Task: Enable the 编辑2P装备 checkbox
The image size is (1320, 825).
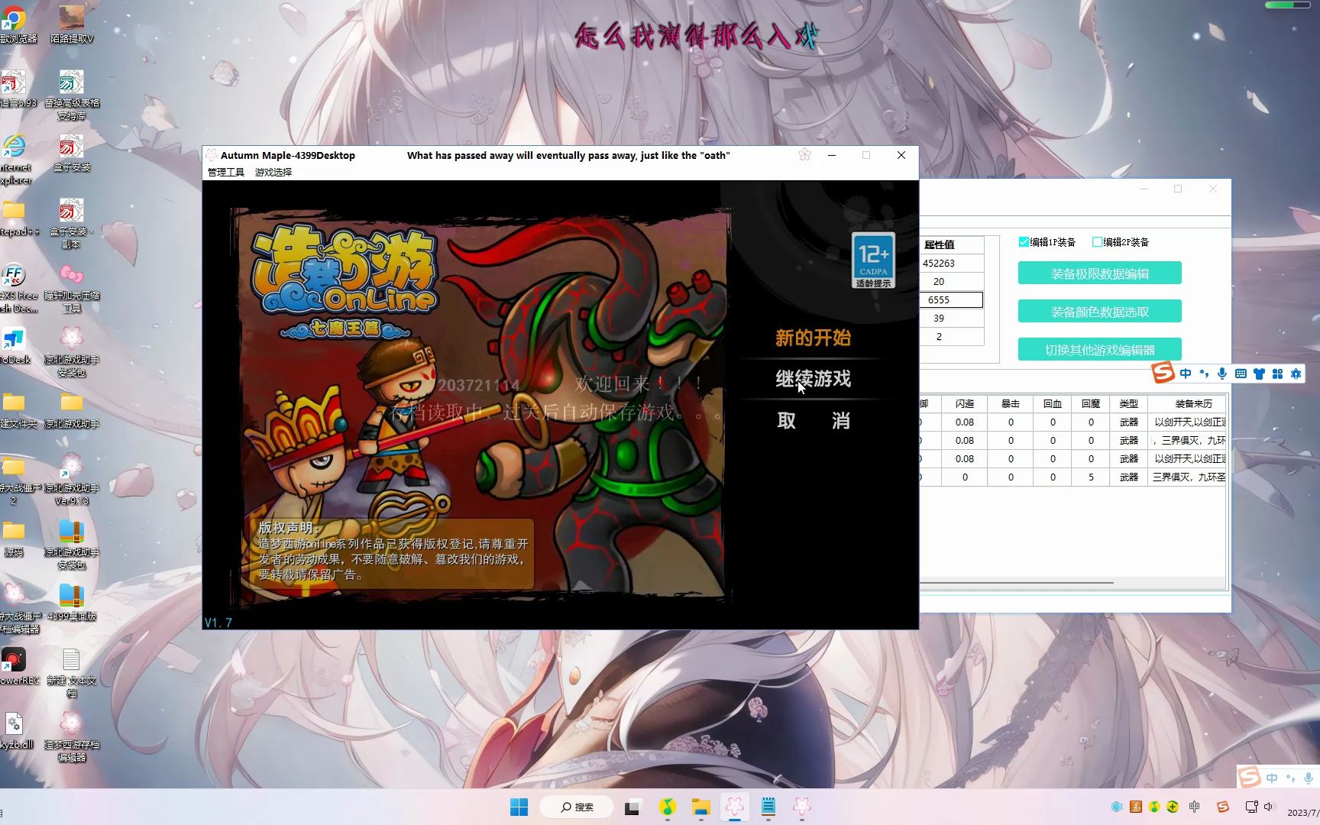Action: click(x=1097, y=242)
